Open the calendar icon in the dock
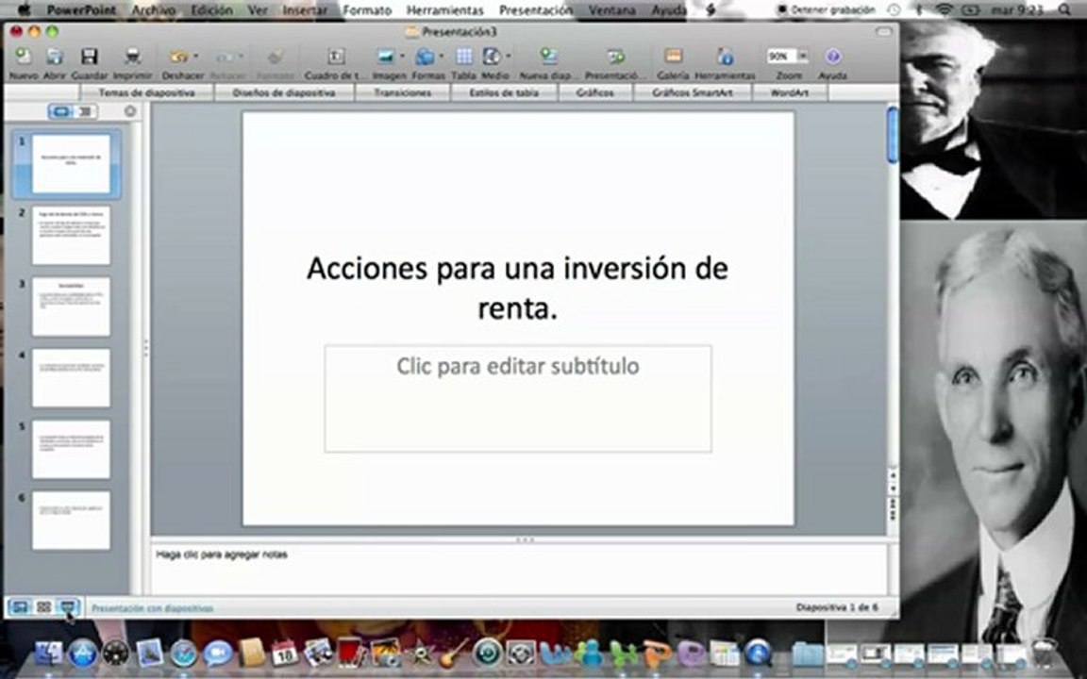This screenshot has height=679, width=1087. click(284, 653)
